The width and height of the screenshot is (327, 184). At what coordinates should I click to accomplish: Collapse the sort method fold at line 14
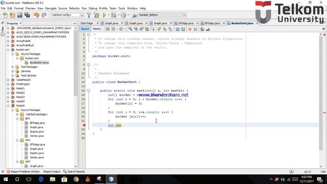[x=88, y=90]
